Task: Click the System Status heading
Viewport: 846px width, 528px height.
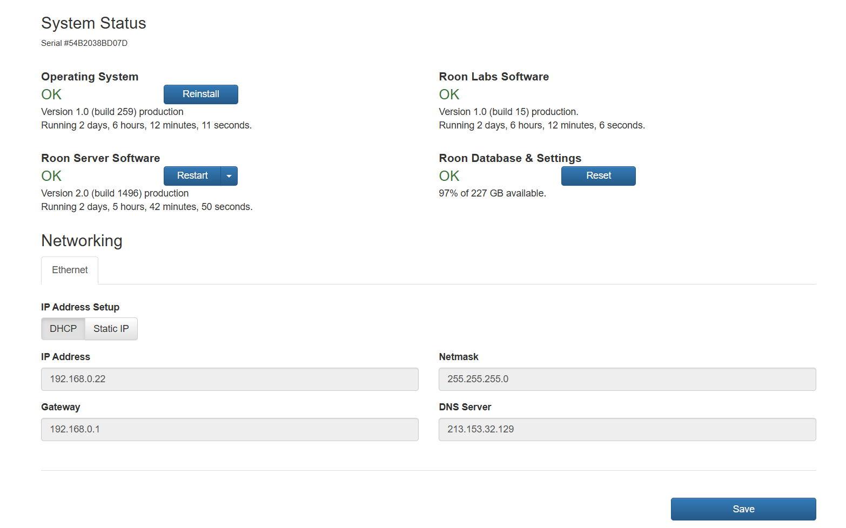Action: click(x=93, y=23)
